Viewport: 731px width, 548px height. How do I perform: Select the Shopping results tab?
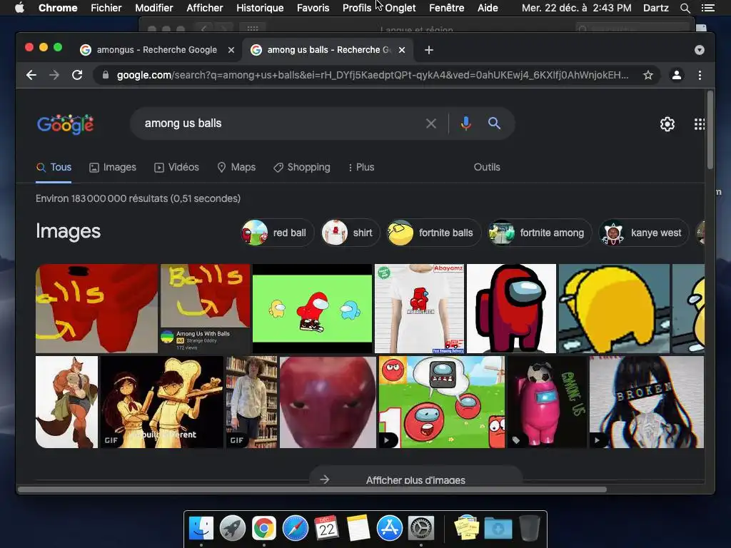(x=302, y=167)
